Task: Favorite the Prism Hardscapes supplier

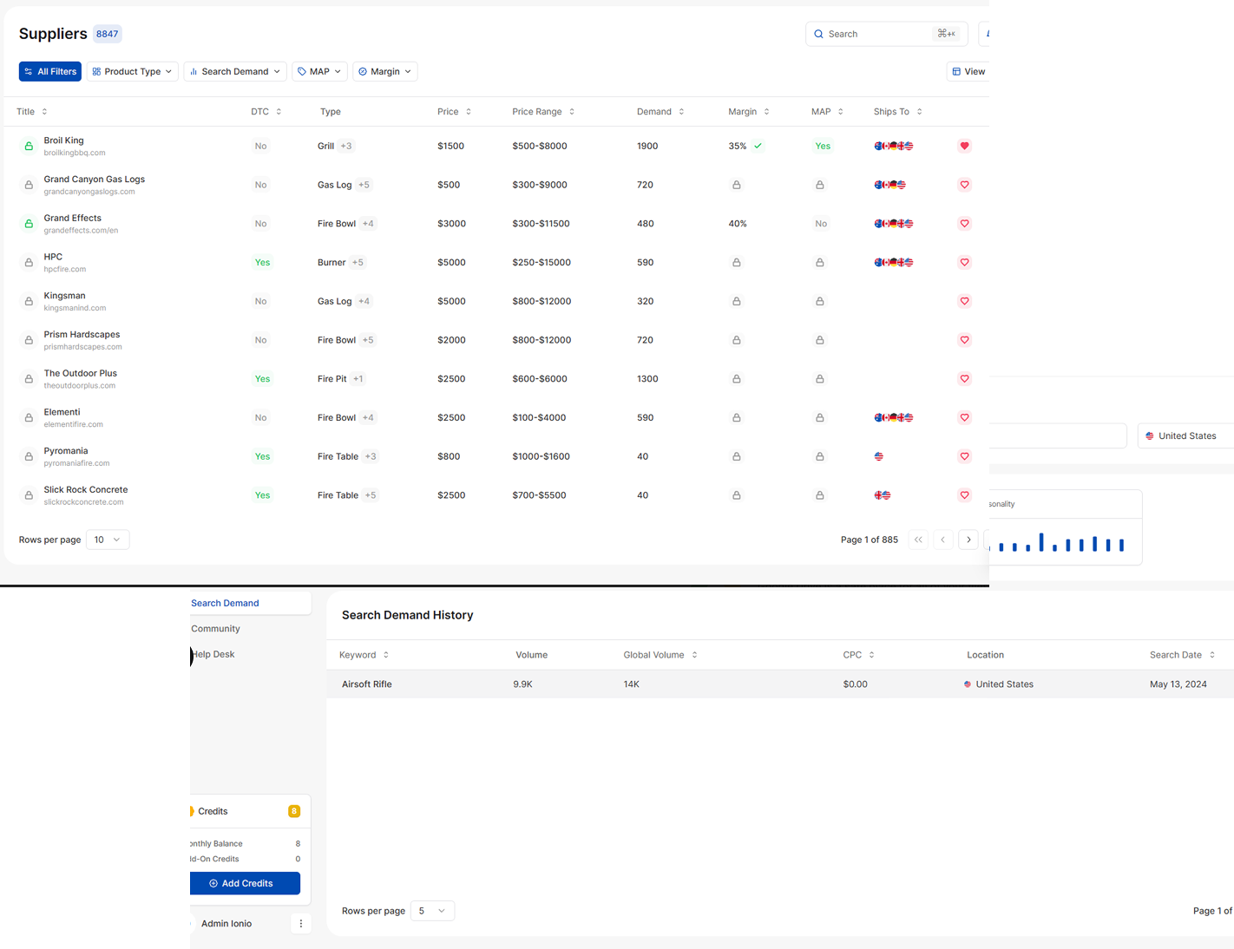Action: (x=964, y=340)
